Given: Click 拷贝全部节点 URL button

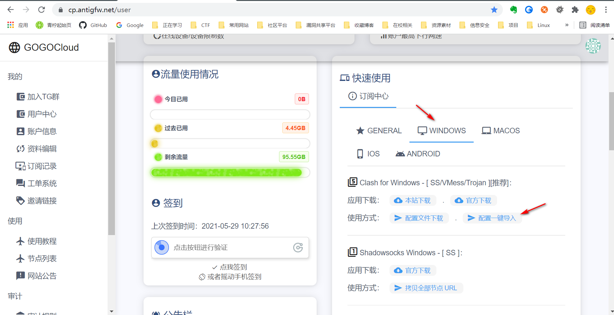Looking at the screenshot, I should (x=426, y=288).
